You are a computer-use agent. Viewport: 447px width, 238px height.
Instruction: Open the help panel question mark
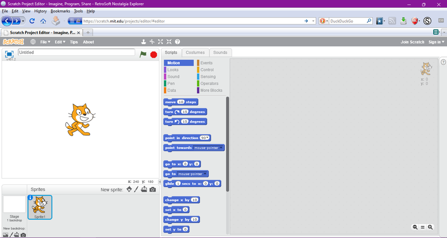tap(444, 62)
